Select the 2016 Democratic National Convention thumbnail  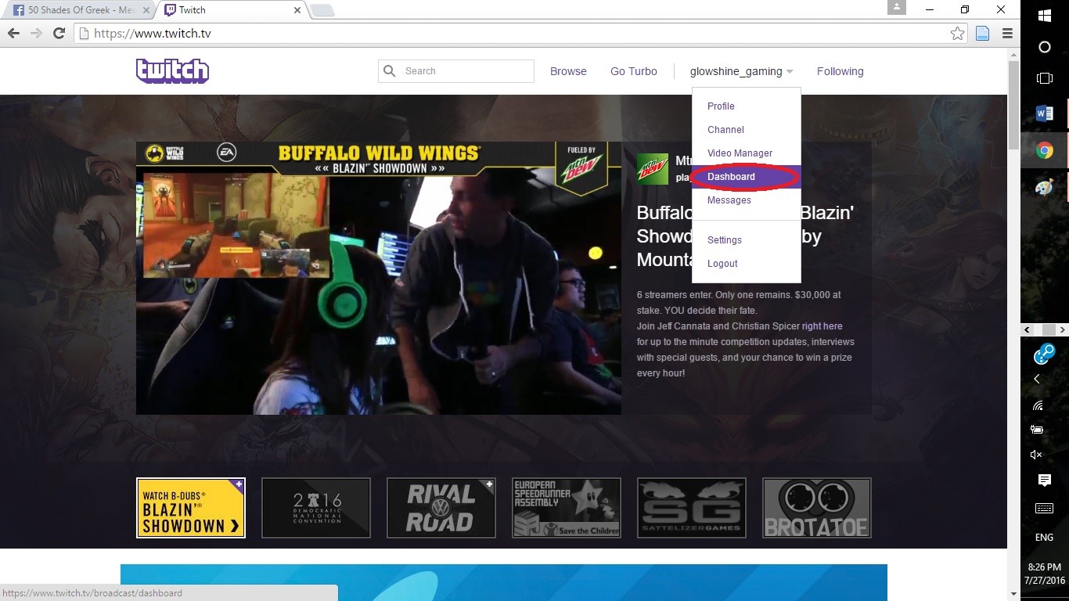click(316, 508)
